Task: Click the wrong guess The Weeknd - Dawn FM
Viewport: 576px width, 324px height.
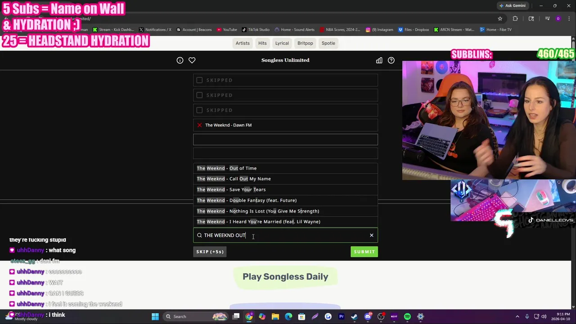Action: 285,125
